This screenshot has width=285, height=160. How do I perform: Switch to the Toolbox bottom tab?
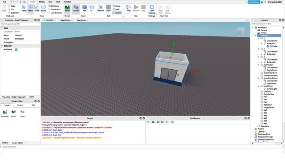(x=5, y=143)
